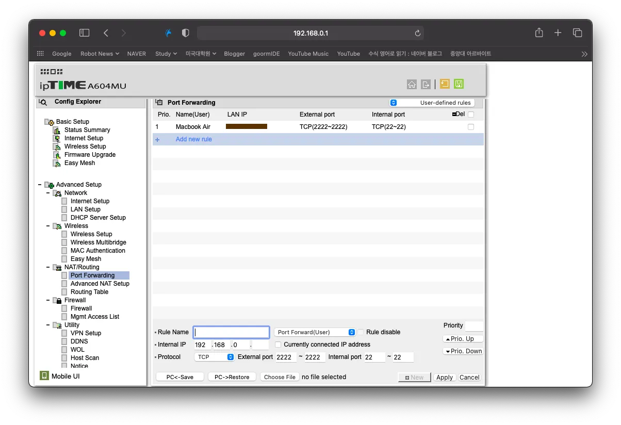Check the Rule disable checkbox

coord(361,332)
